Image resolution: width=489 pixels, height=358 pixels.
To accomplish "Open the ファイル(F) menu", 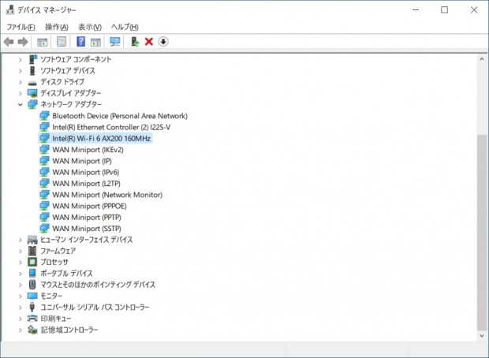I will [21, 27].
